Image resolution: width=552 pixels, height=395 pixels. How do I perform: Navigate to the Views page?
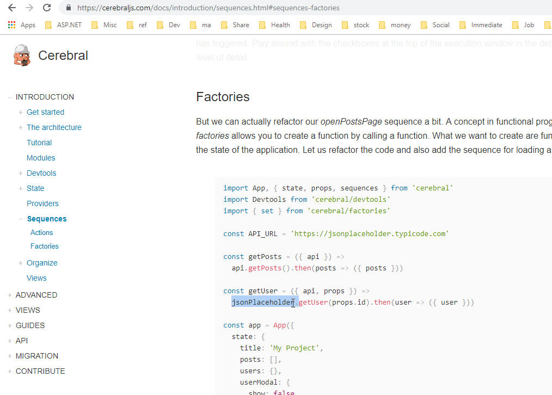(x=36, y=278)
